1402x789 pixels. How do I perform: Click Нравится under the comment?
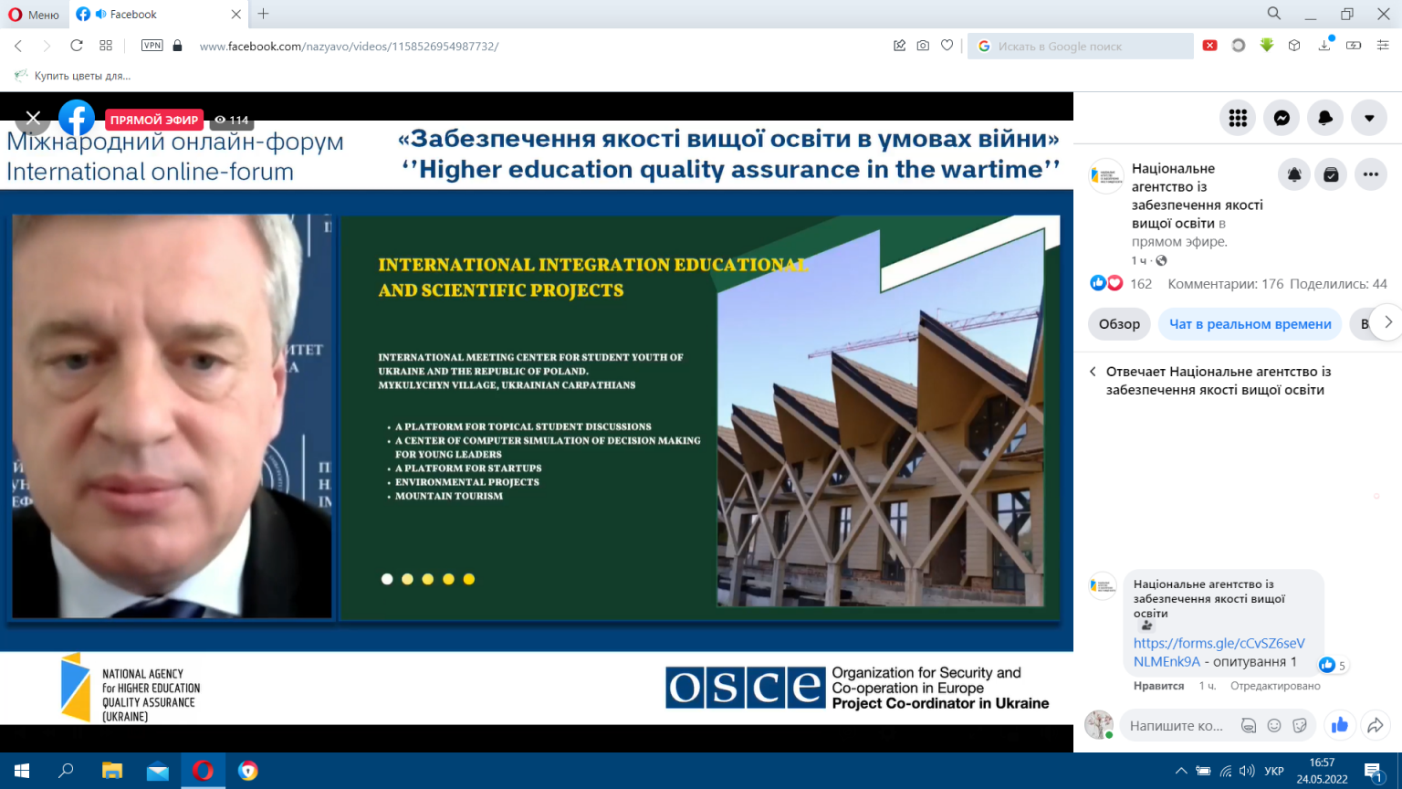(1158, 686)
